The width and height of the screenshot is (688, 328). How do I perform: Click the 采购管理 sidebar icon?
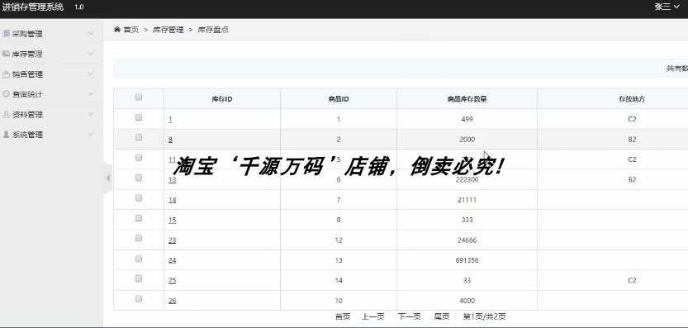tap(6, 33)
